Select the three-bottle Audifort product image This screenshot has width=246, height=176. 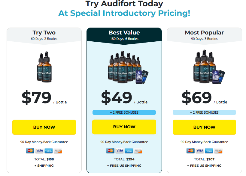(x=209, y=67)
